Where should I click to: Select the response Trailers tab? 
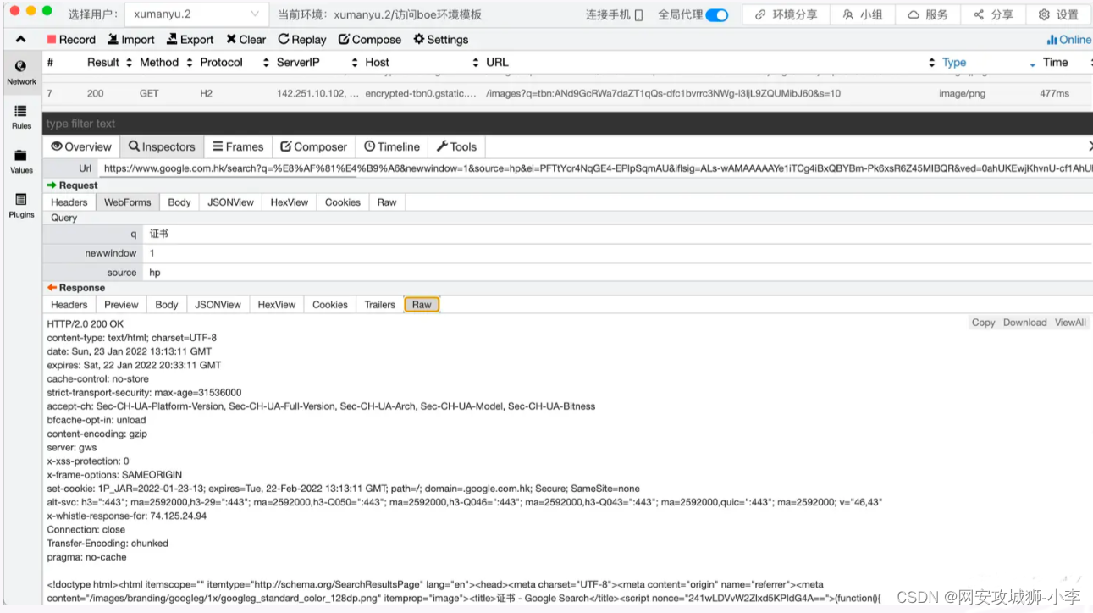pos(380,305)
